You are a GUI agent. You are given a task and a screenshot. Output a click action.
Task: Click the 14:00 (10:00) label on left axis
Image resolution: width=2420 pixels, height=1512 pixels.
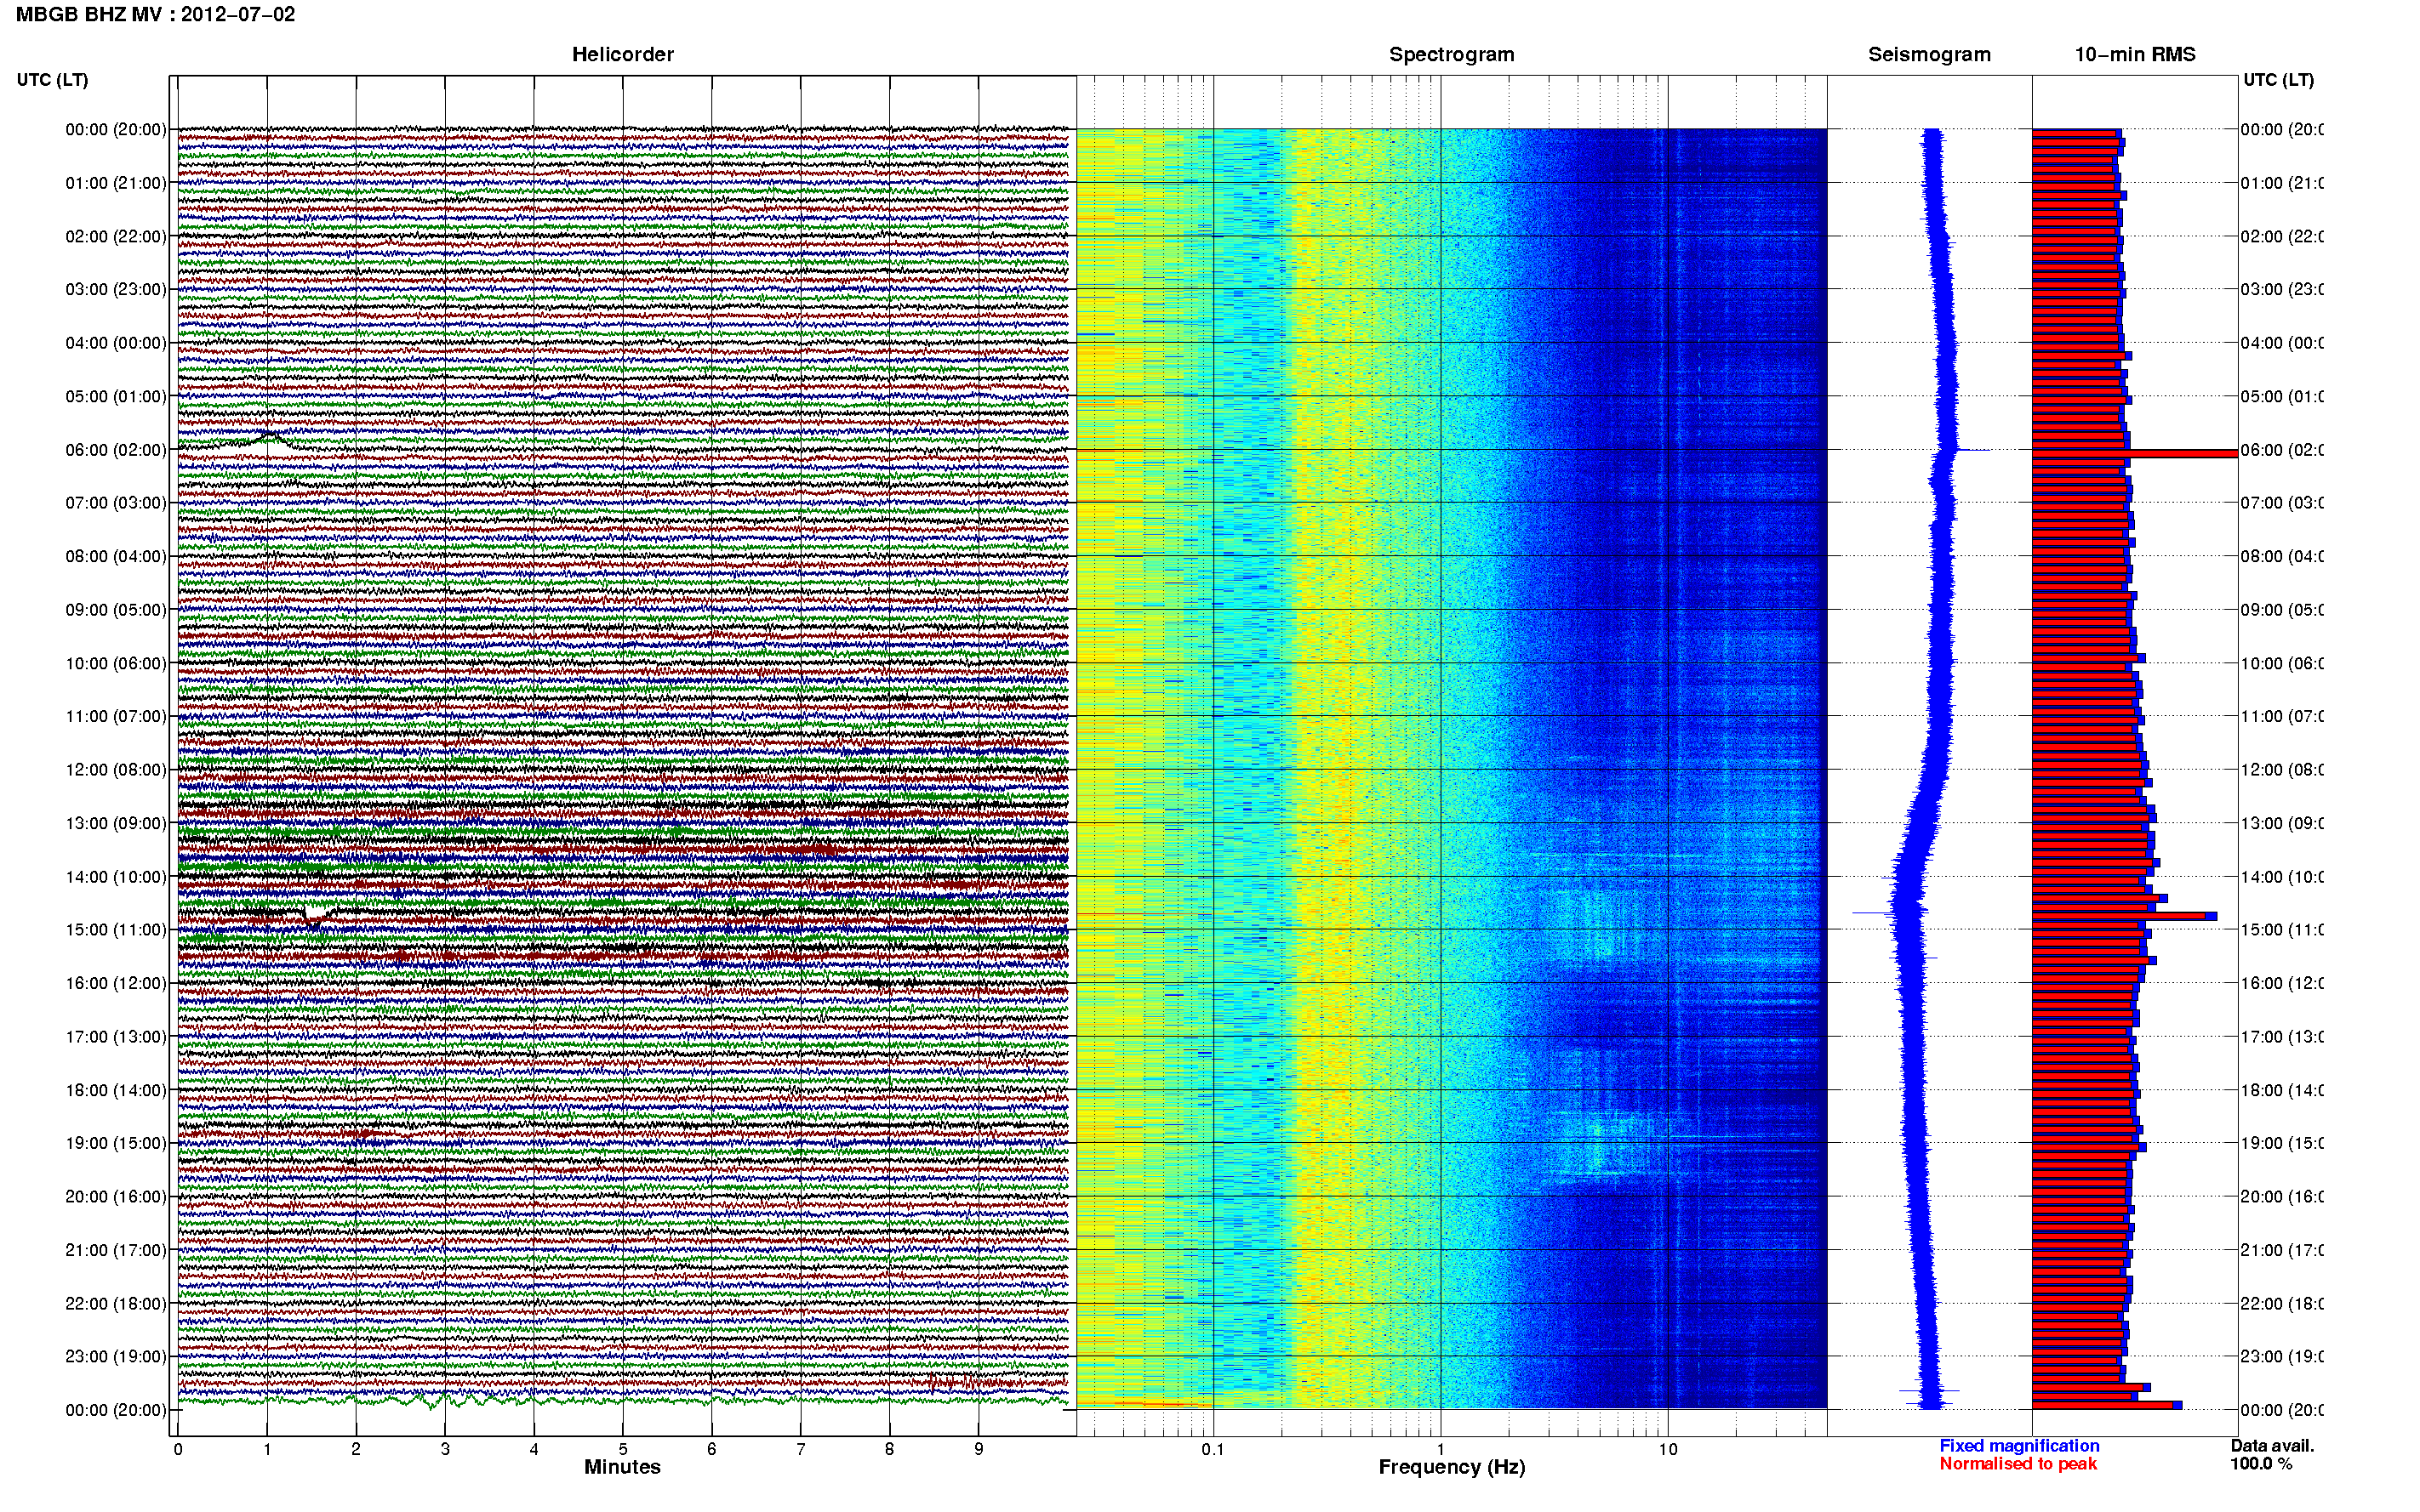pyautogui.click(x=116, y=877)
